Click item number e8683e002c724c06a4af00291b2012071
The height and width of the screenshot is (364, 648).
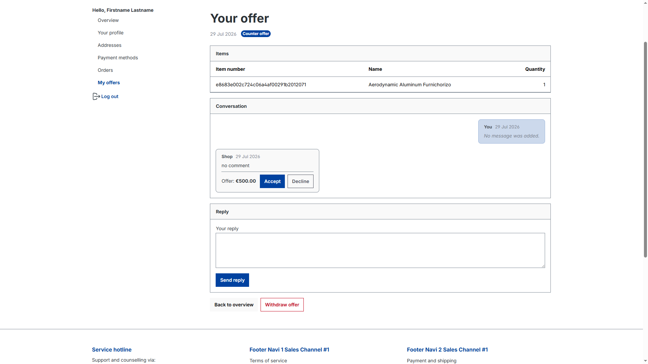(x=261, y=85)
